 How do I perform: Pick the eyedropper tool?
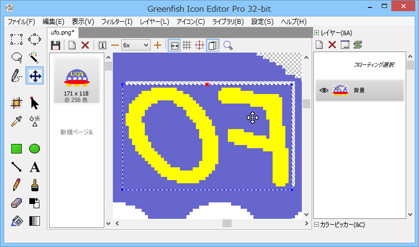coord(17,121)
